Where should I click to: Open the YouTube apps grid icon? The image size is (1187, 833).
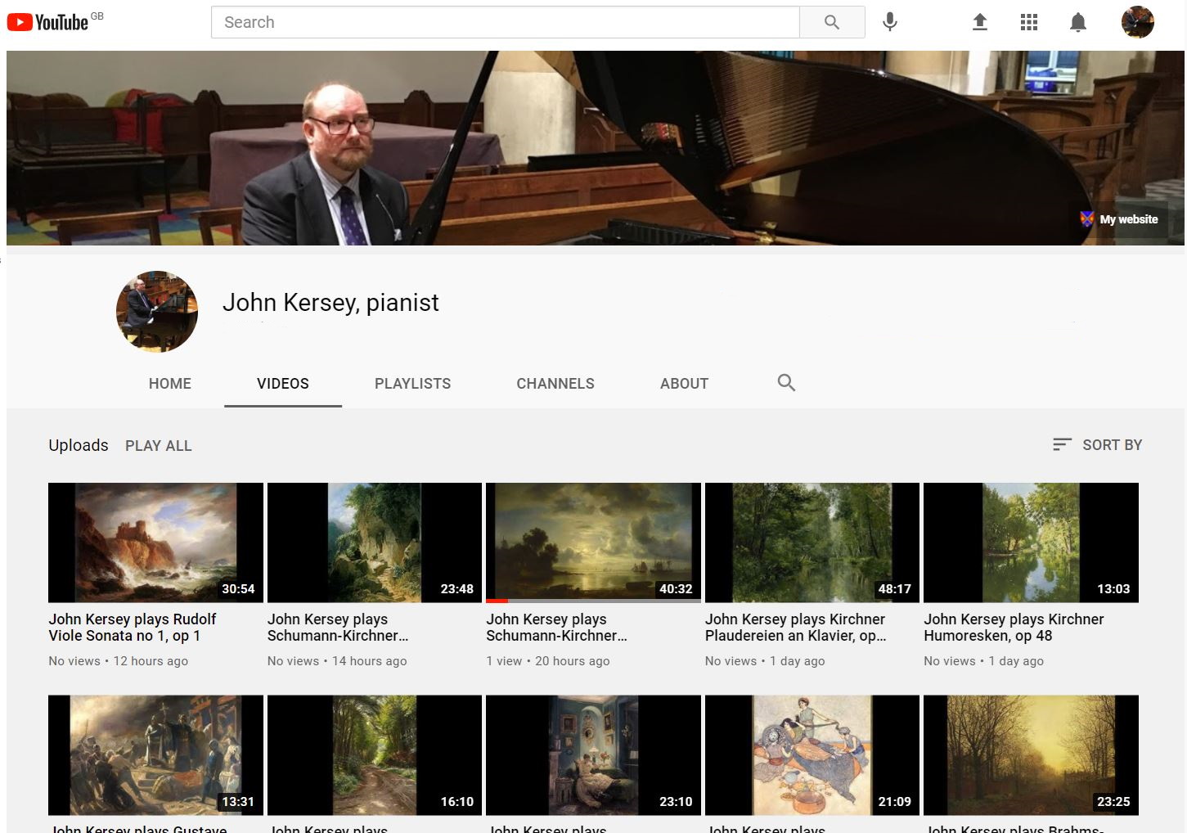click(x=1028, y=22)
